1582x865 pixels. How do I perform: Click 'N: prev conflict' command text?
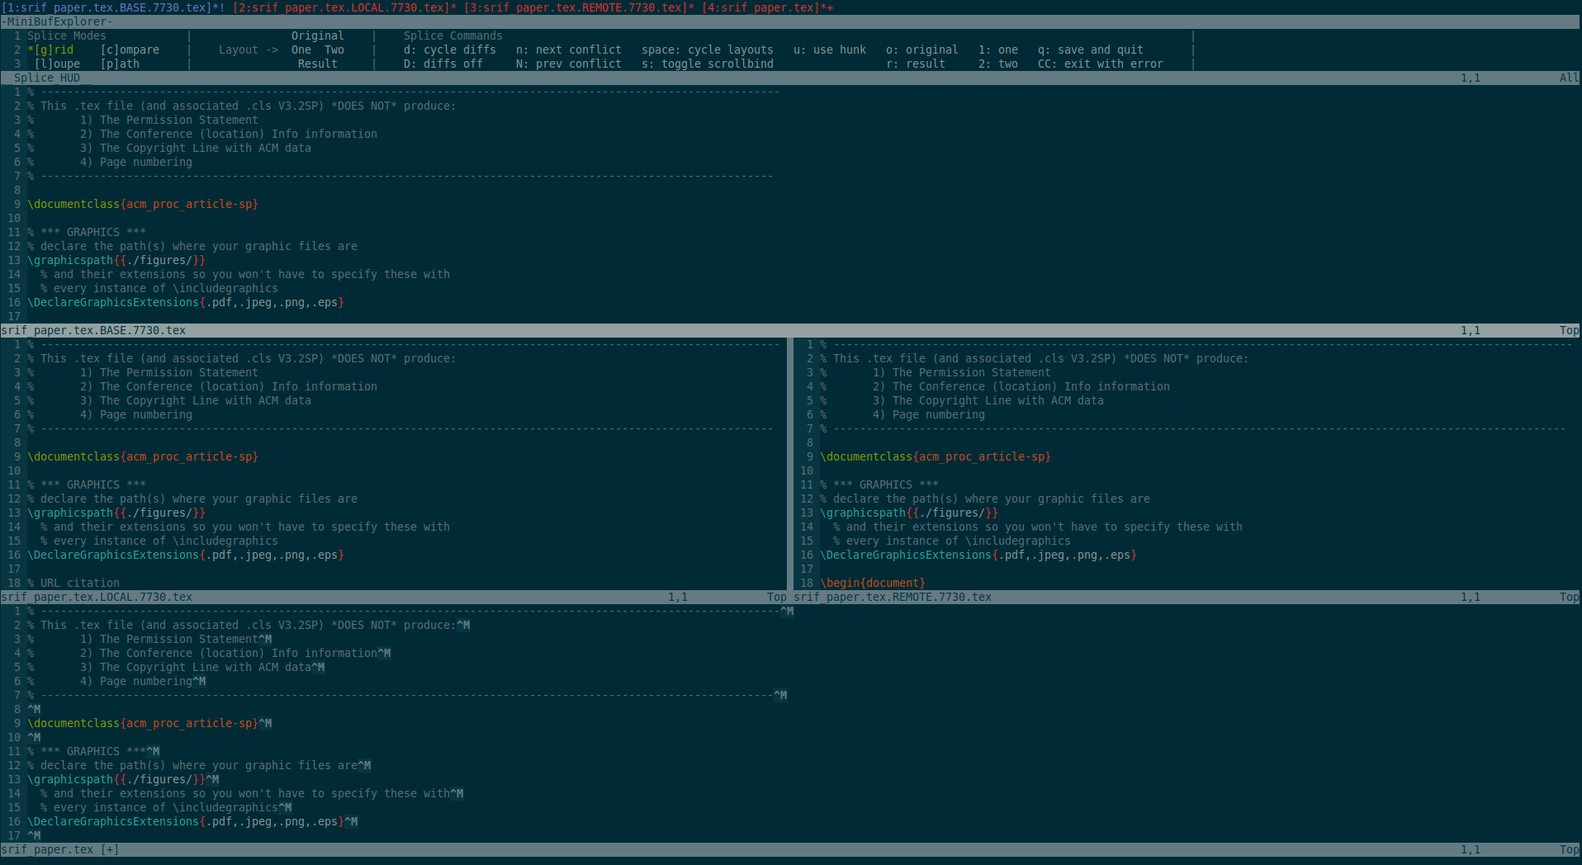click(569, 64)
